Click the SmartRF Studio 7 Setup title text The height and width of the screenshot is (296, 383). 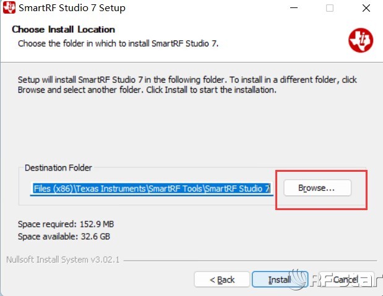pyautogui.click(x=72, y=8)
